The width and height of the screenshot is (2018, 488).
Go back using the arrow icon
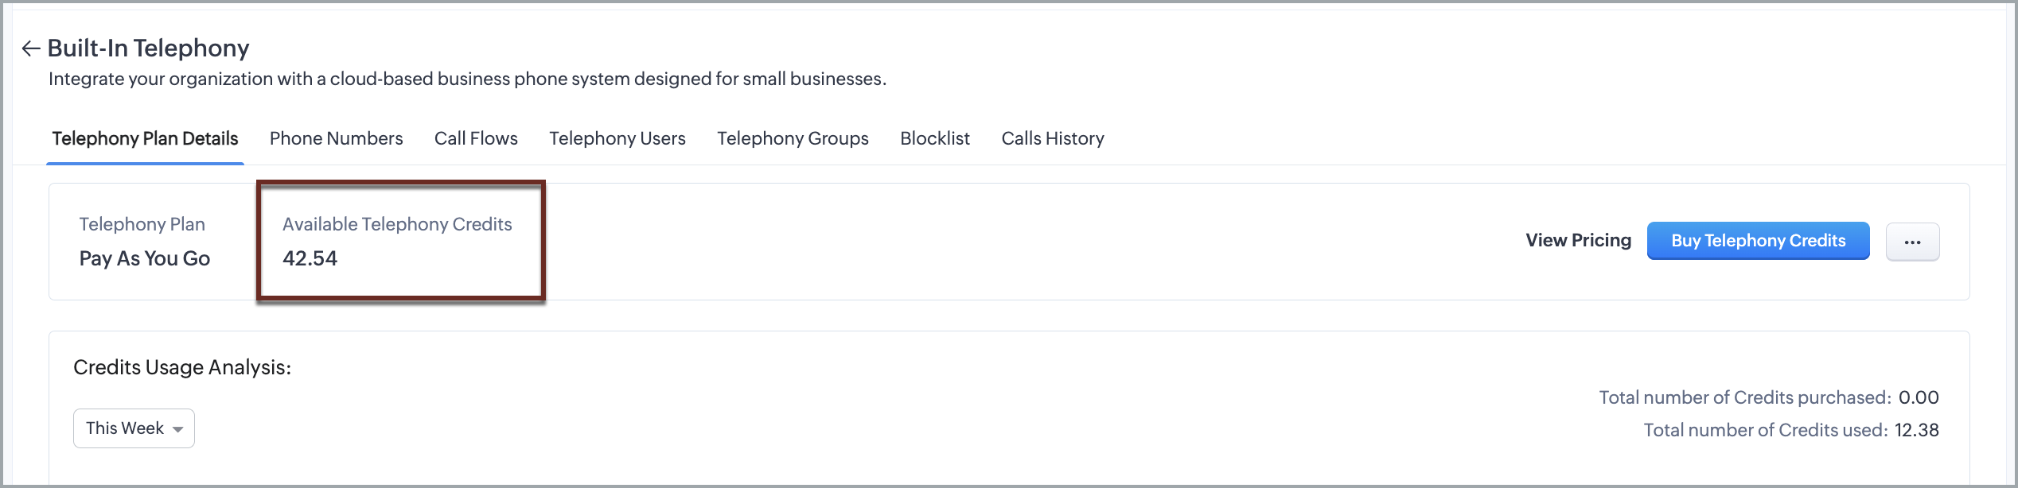pyautogui.click(x=30, y=48)
